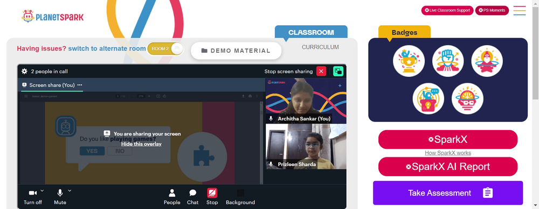Select the lightbulb speech-bubble badge

pos(429,99)
